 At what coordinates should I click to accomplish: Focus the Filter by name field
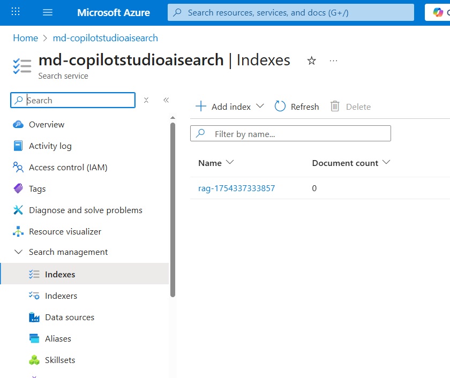click(290, 133)
